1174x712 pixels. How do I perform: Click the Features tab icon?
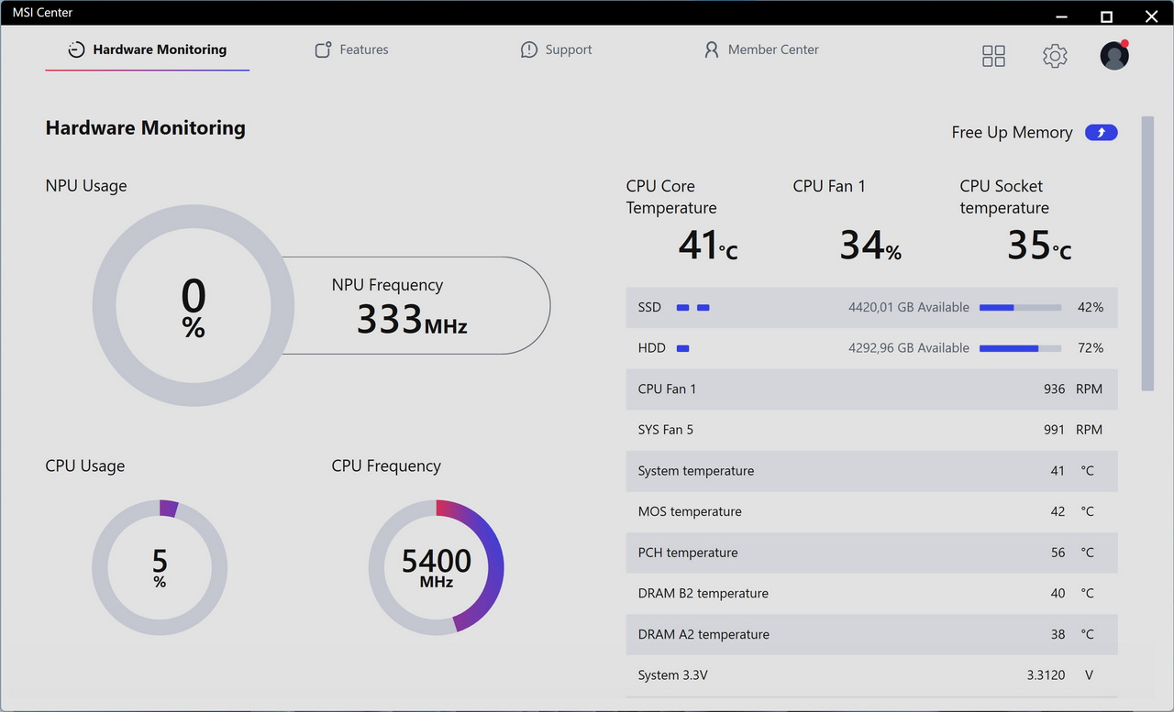tap(323, 50)
